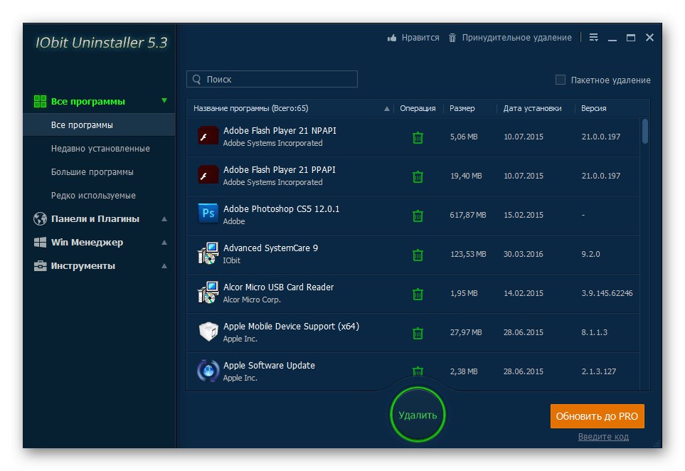The width and height of the screenshot is (685, 471).
Task: Select the Advanced SystemCare 9 name
Action: pos(270,248)
